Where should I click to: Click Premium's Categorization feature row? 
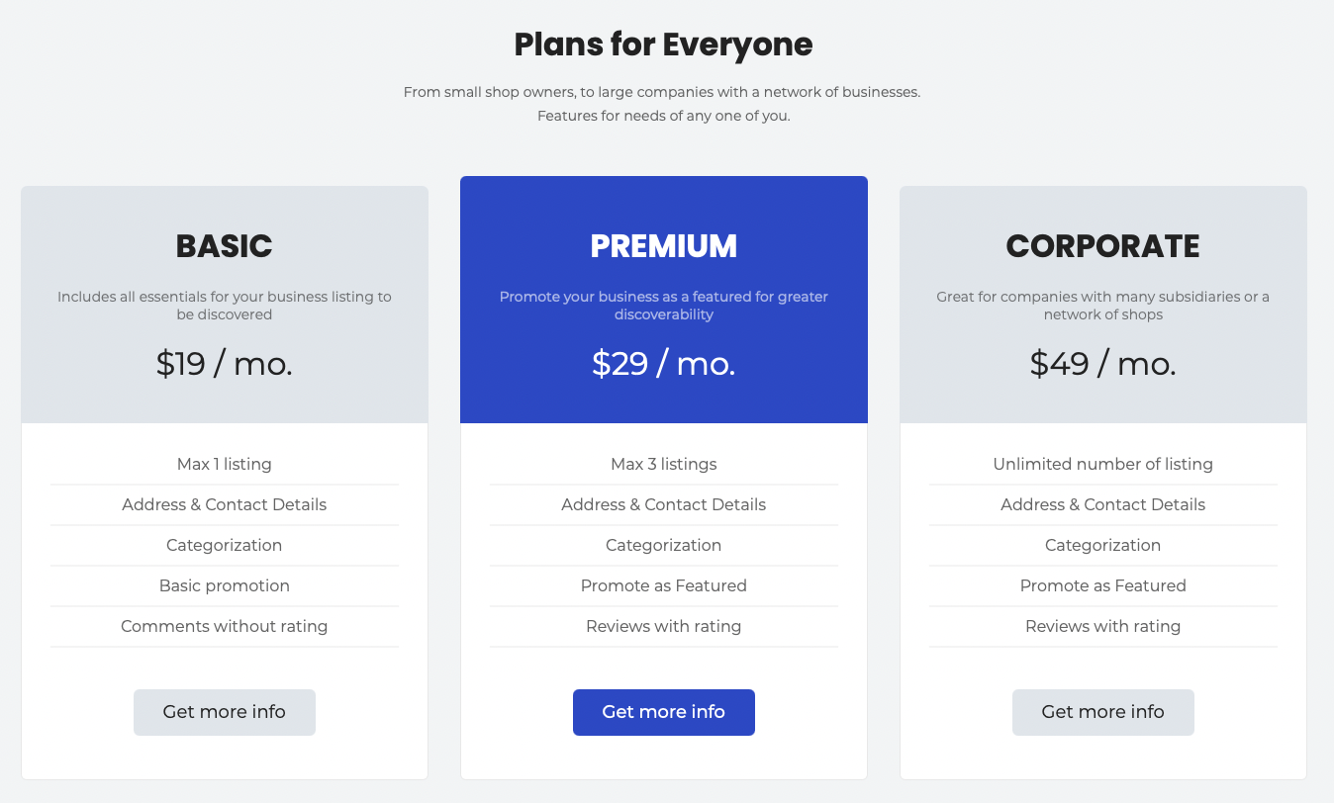[x=664, y=545]
